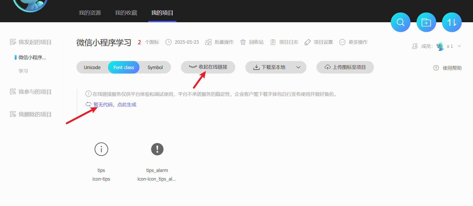Click the tips_alarm exclamation icon

(157, 149)
